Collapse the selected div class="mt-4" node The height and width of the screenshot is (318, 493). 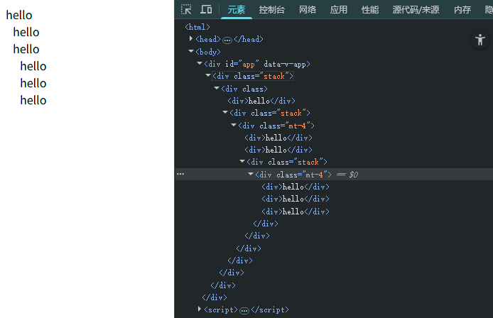pyautogui.click(x=250, y=174)
